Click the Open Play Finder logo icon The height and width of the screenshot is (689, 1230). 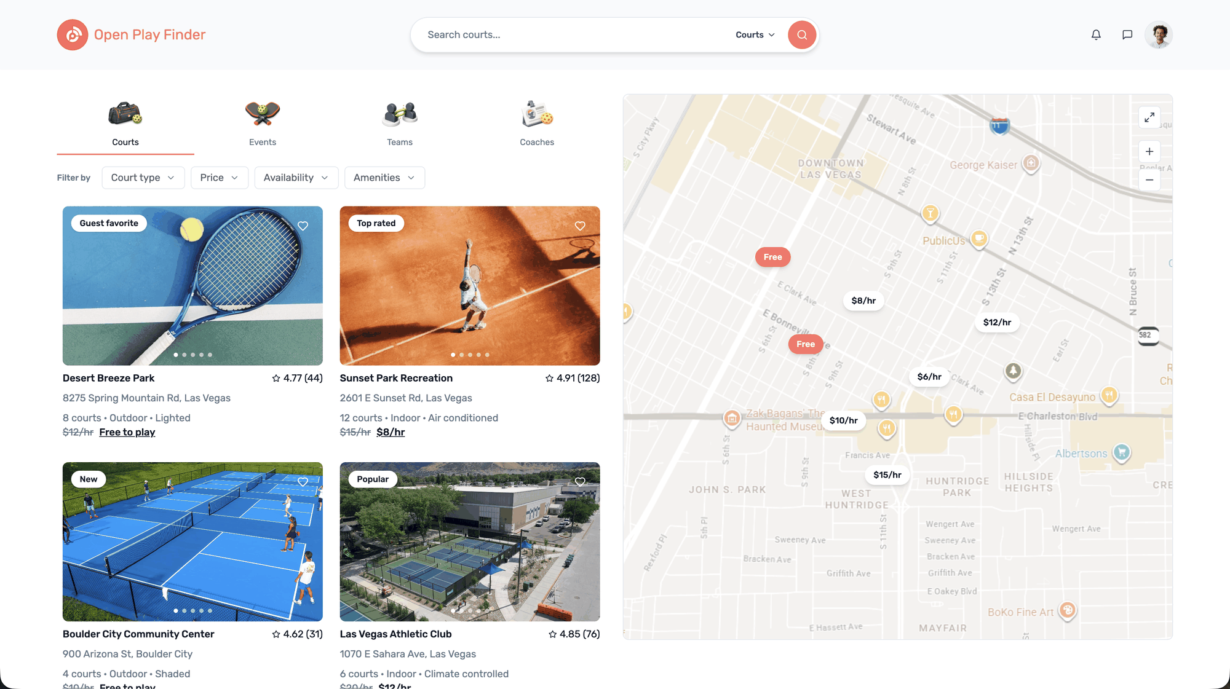[73, 34]
